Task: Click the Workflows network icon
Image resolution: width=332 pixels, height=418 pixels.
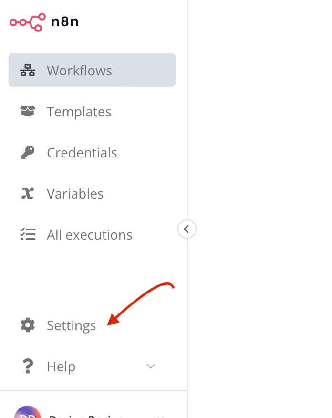Action: pos(28,71)
